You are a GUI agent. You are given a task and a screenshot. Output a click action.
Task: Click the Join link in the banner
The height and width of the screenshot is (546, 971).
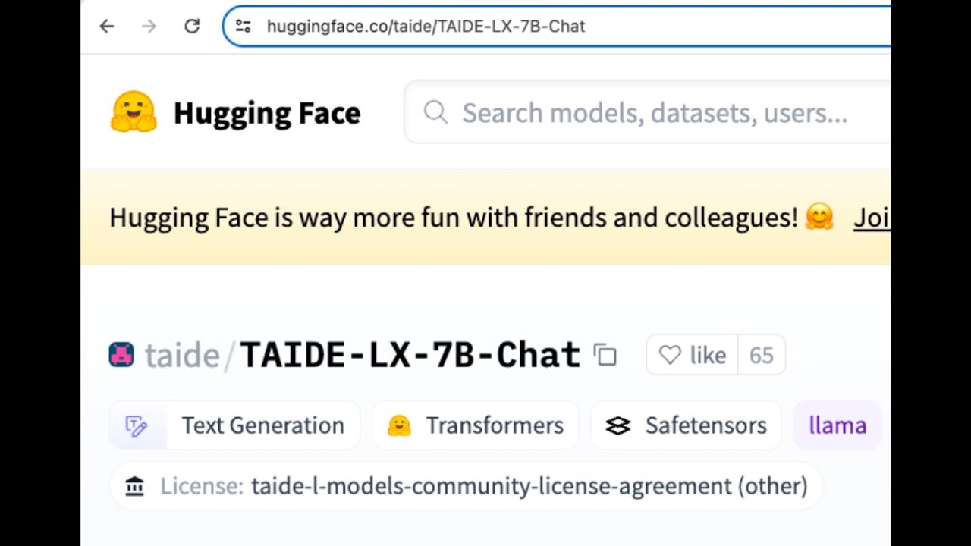[x=871, y=218]
